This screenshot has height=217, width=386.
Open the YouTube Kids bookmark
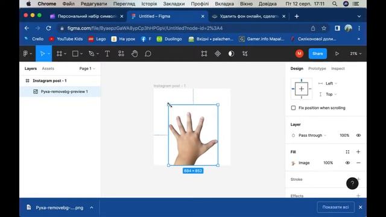coord(66,39)
